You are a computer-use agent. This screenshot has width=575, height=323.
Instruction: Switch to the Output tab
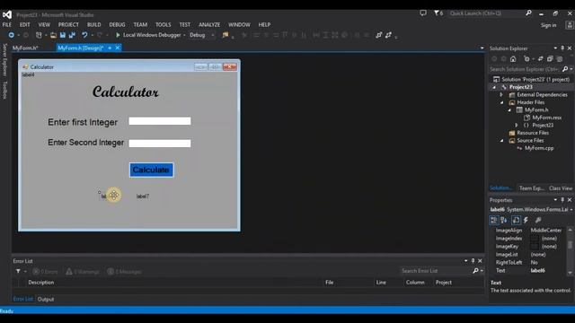click(46, 299)
